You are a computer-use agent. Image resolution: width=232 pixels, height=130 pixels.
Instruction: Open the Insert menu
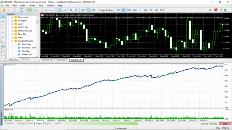coord(22,5)
